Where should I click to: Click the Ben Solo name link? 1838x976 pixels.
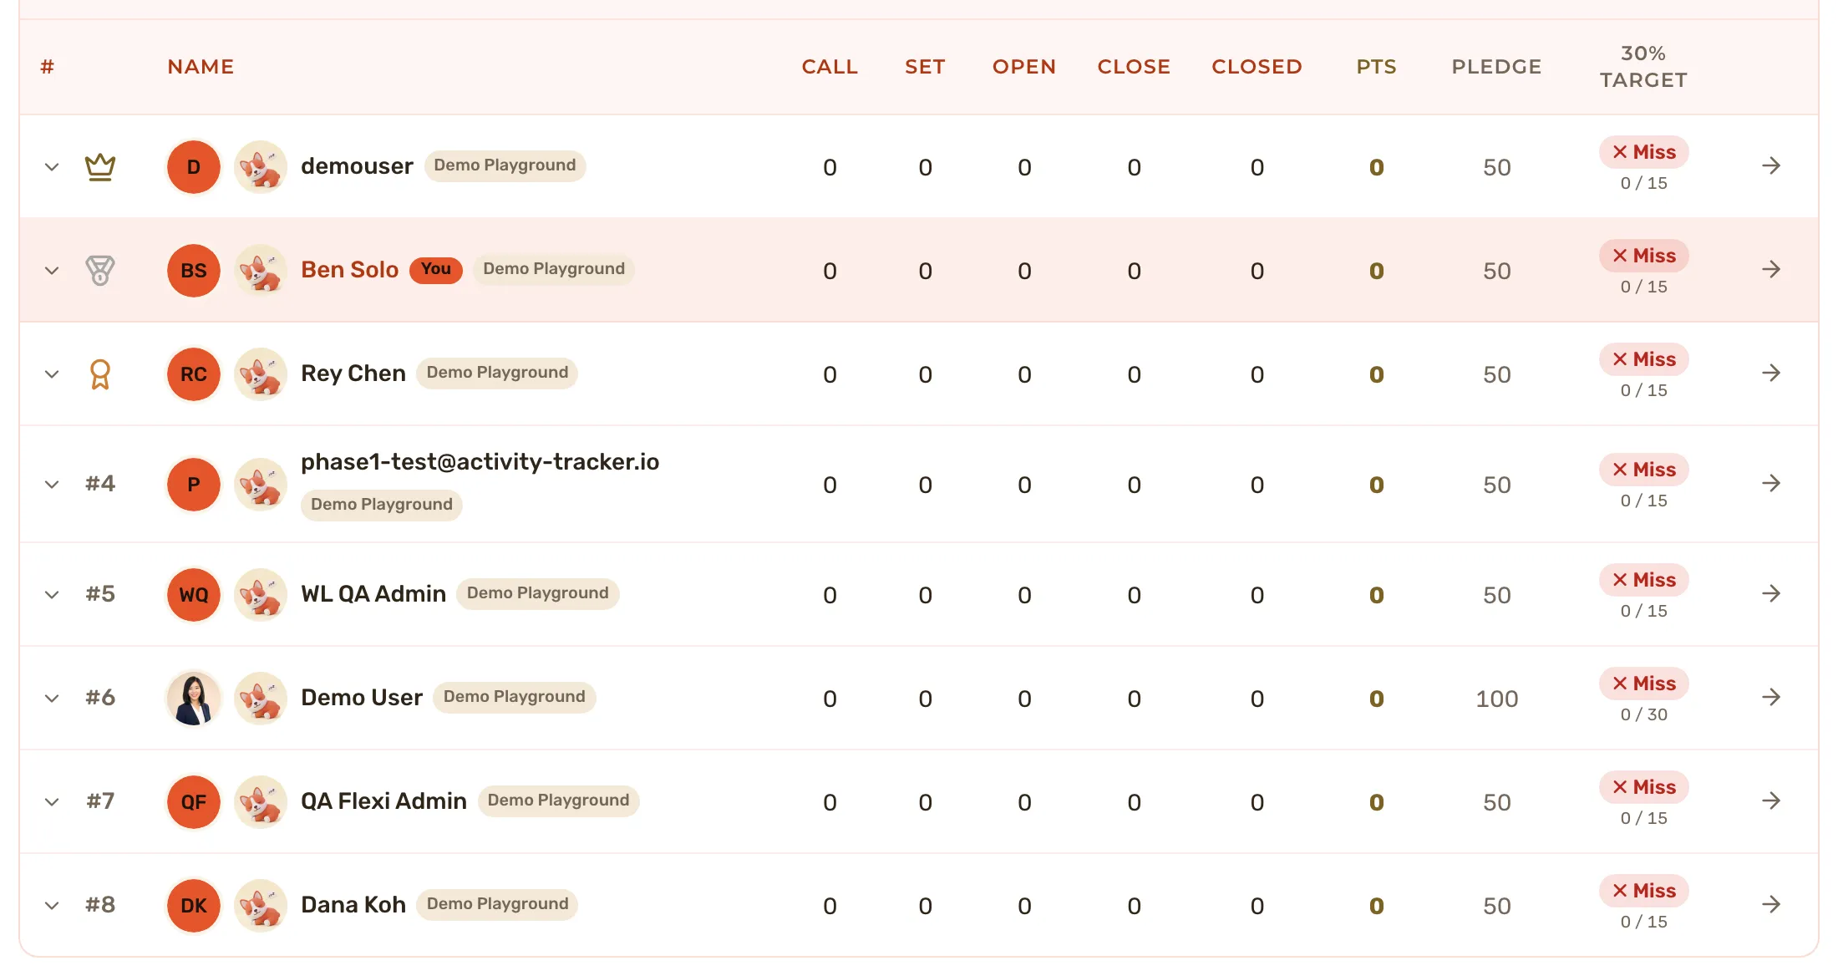coord(349,270)
